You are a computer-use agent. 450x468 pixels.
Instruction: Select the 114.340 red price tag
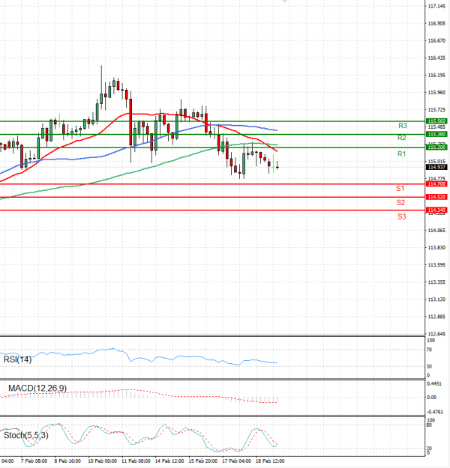436,210
